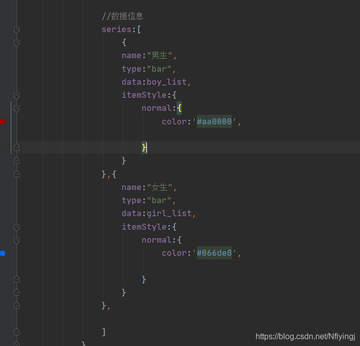Viewport: 360px width, 346px height.
Task: Fold the itemStyle block of the 女生 series
Action: point(17,228)
